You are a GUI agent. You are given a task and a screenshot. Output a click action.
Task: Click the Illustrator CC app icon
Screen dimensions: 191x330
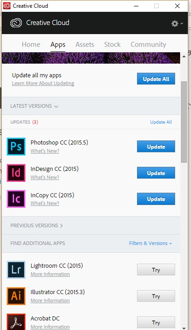(x=16, y=296)
